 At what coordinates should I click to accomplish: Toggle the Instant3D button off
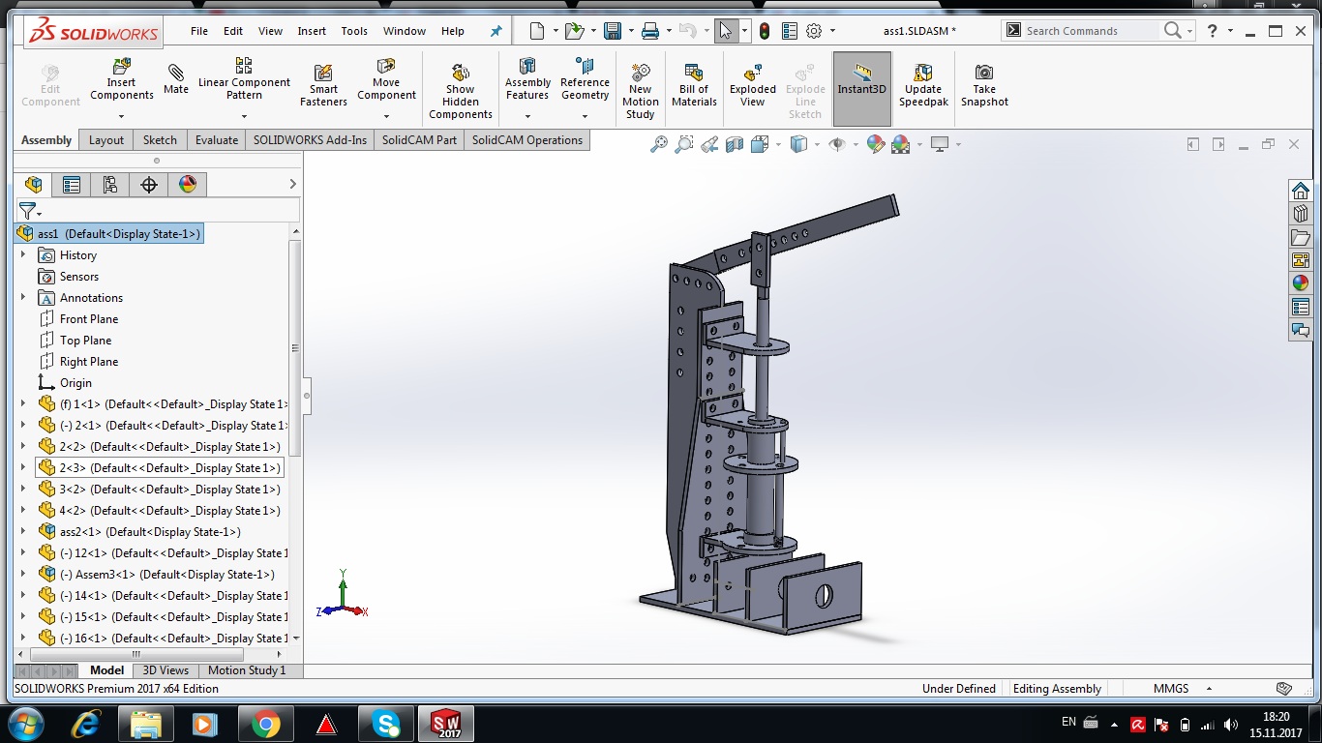pos(861,85)
